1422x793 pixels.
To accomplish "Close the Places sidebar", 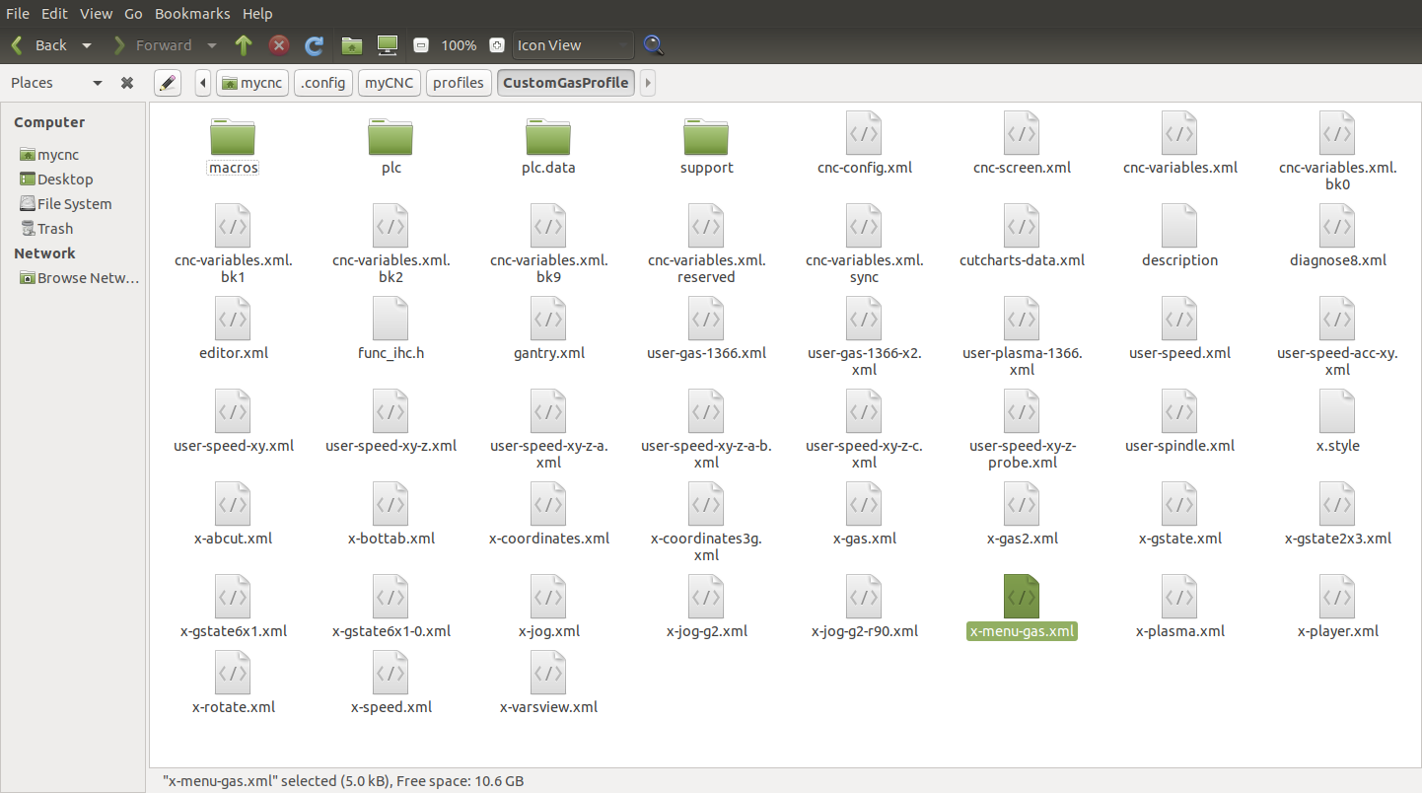I will click(x=127, y=83).
